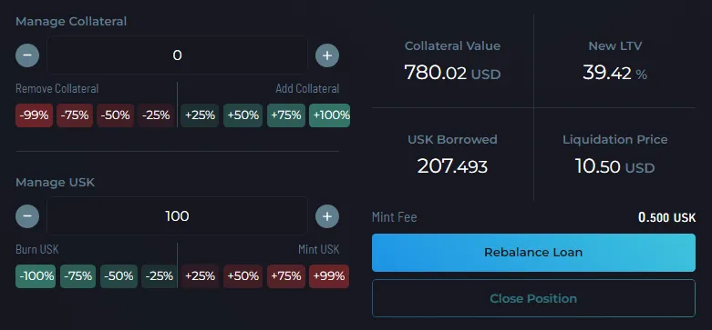The height and width of the screenshot is (330, 712).
Task: Click plus icon beside collateral amount field
Action: click(327, 55)
